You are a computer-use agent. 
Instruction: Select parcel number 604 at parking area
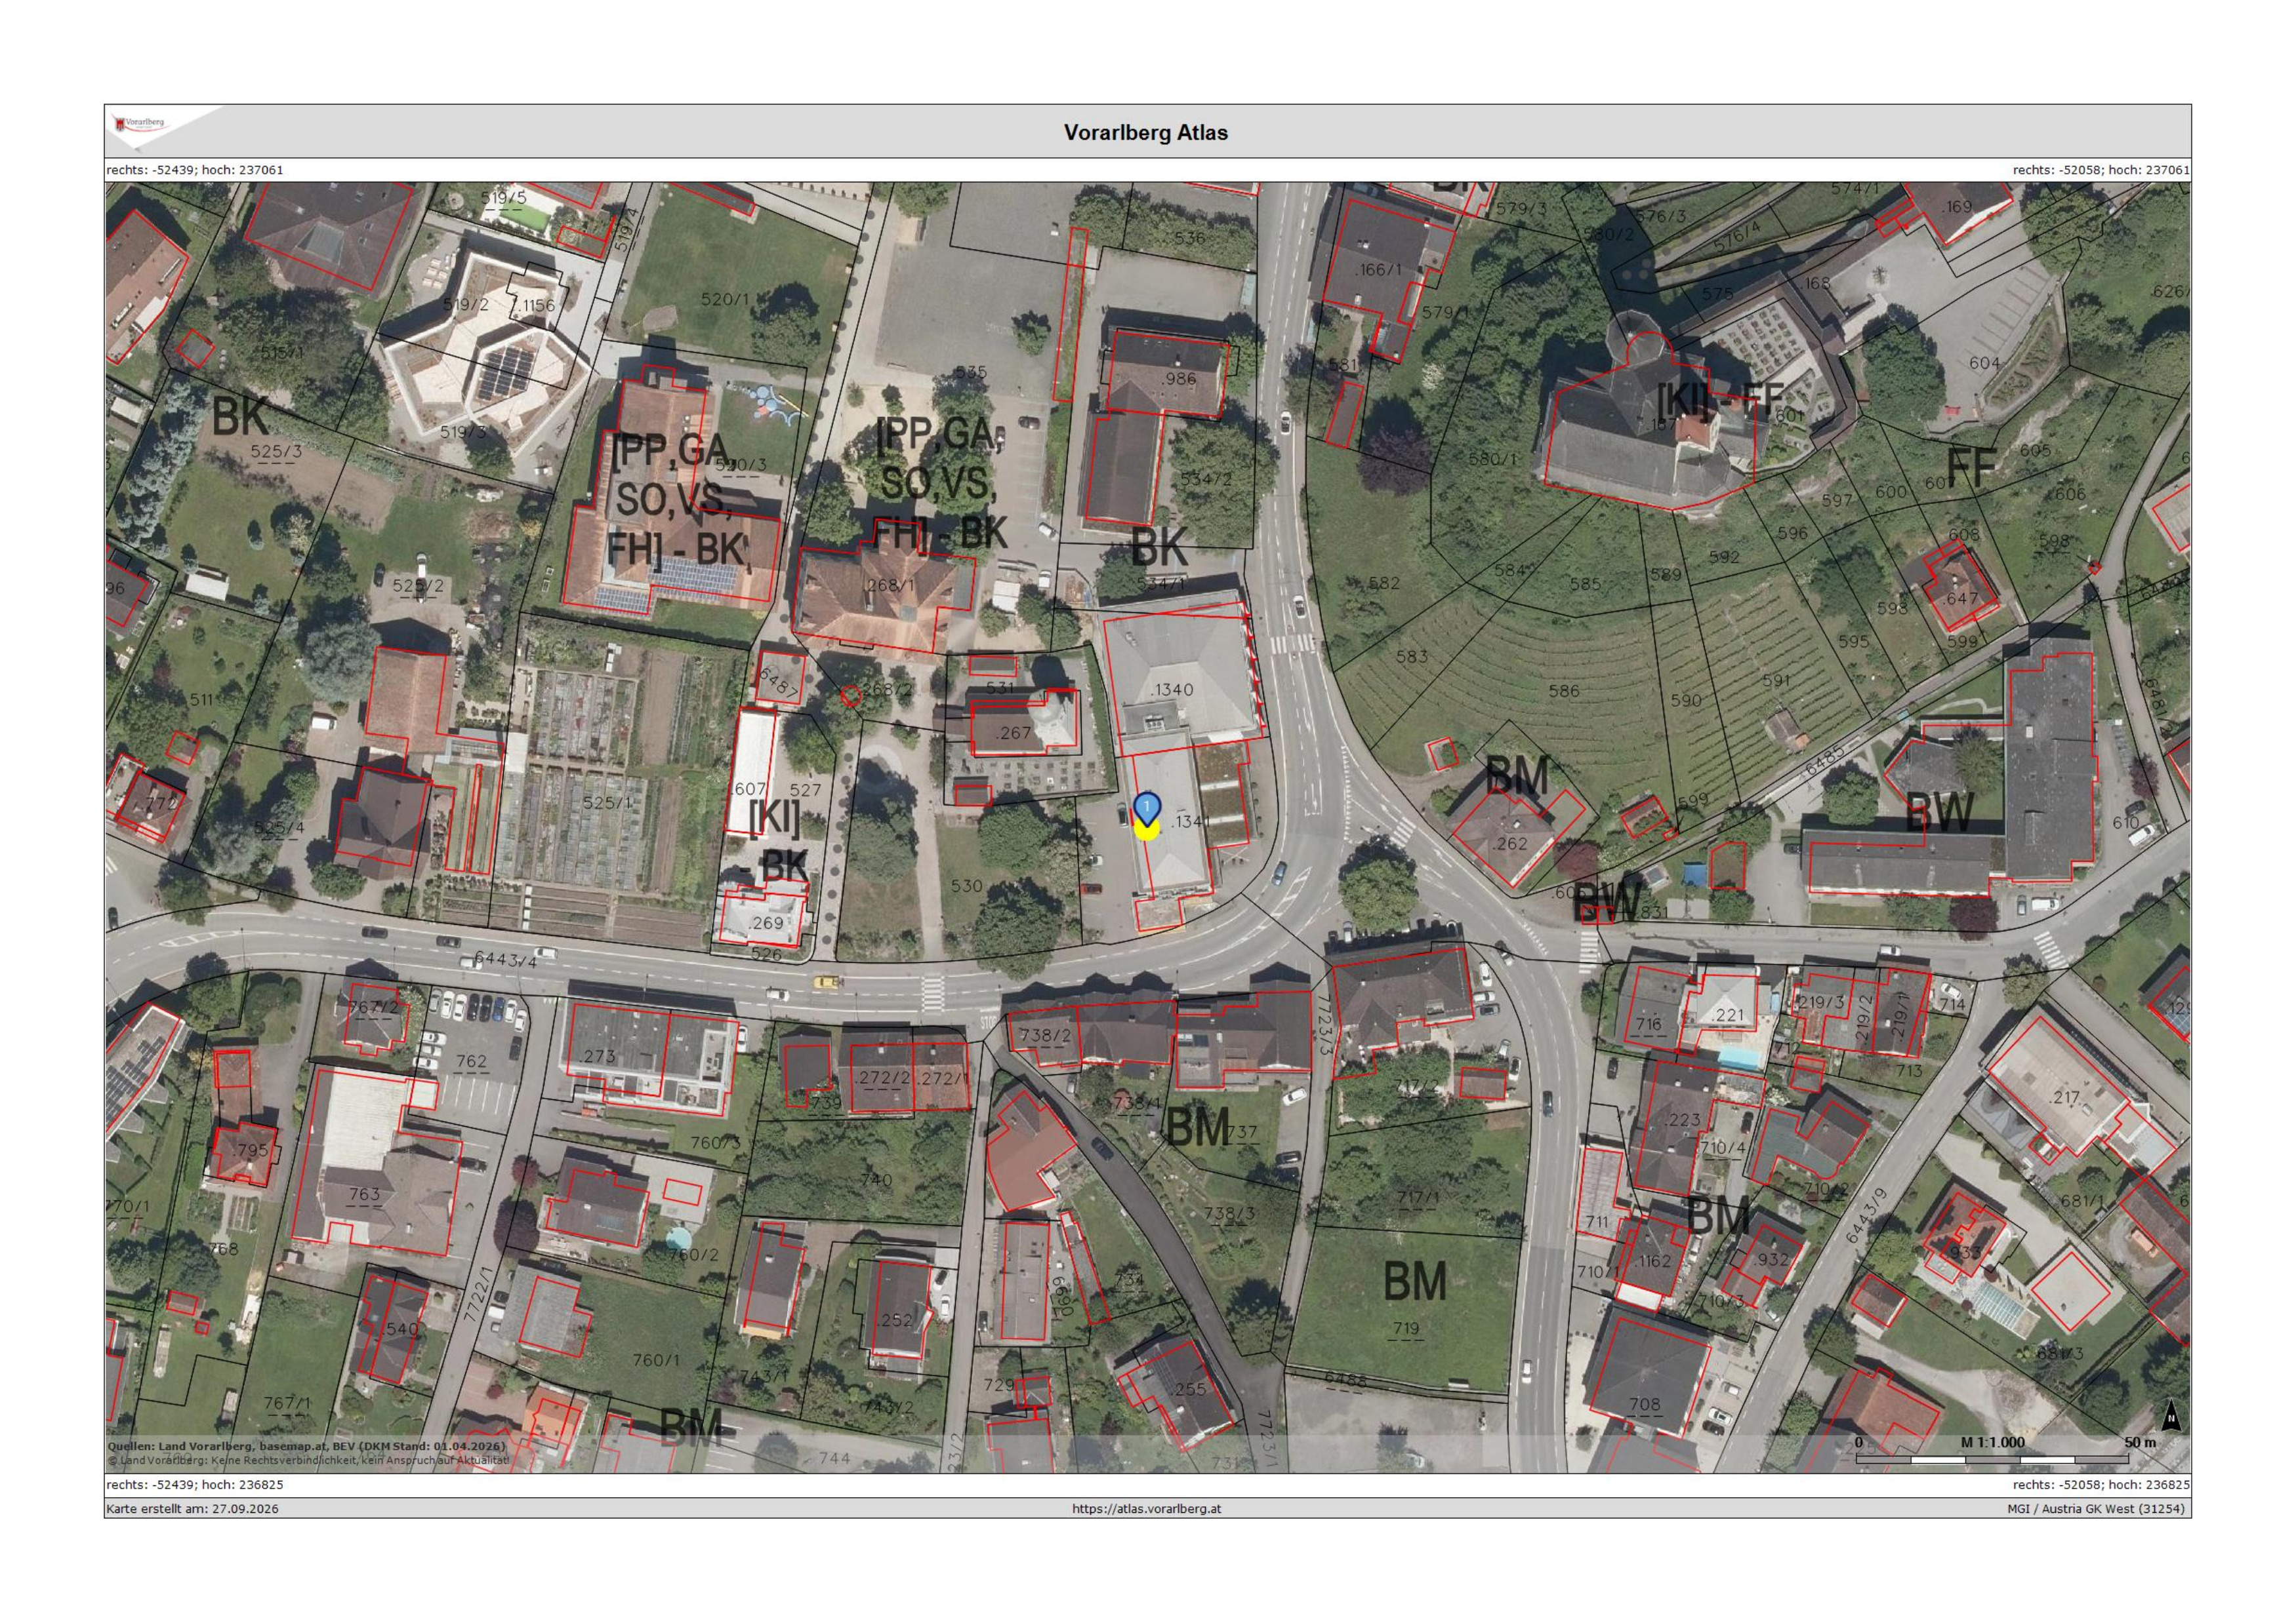1985,362
